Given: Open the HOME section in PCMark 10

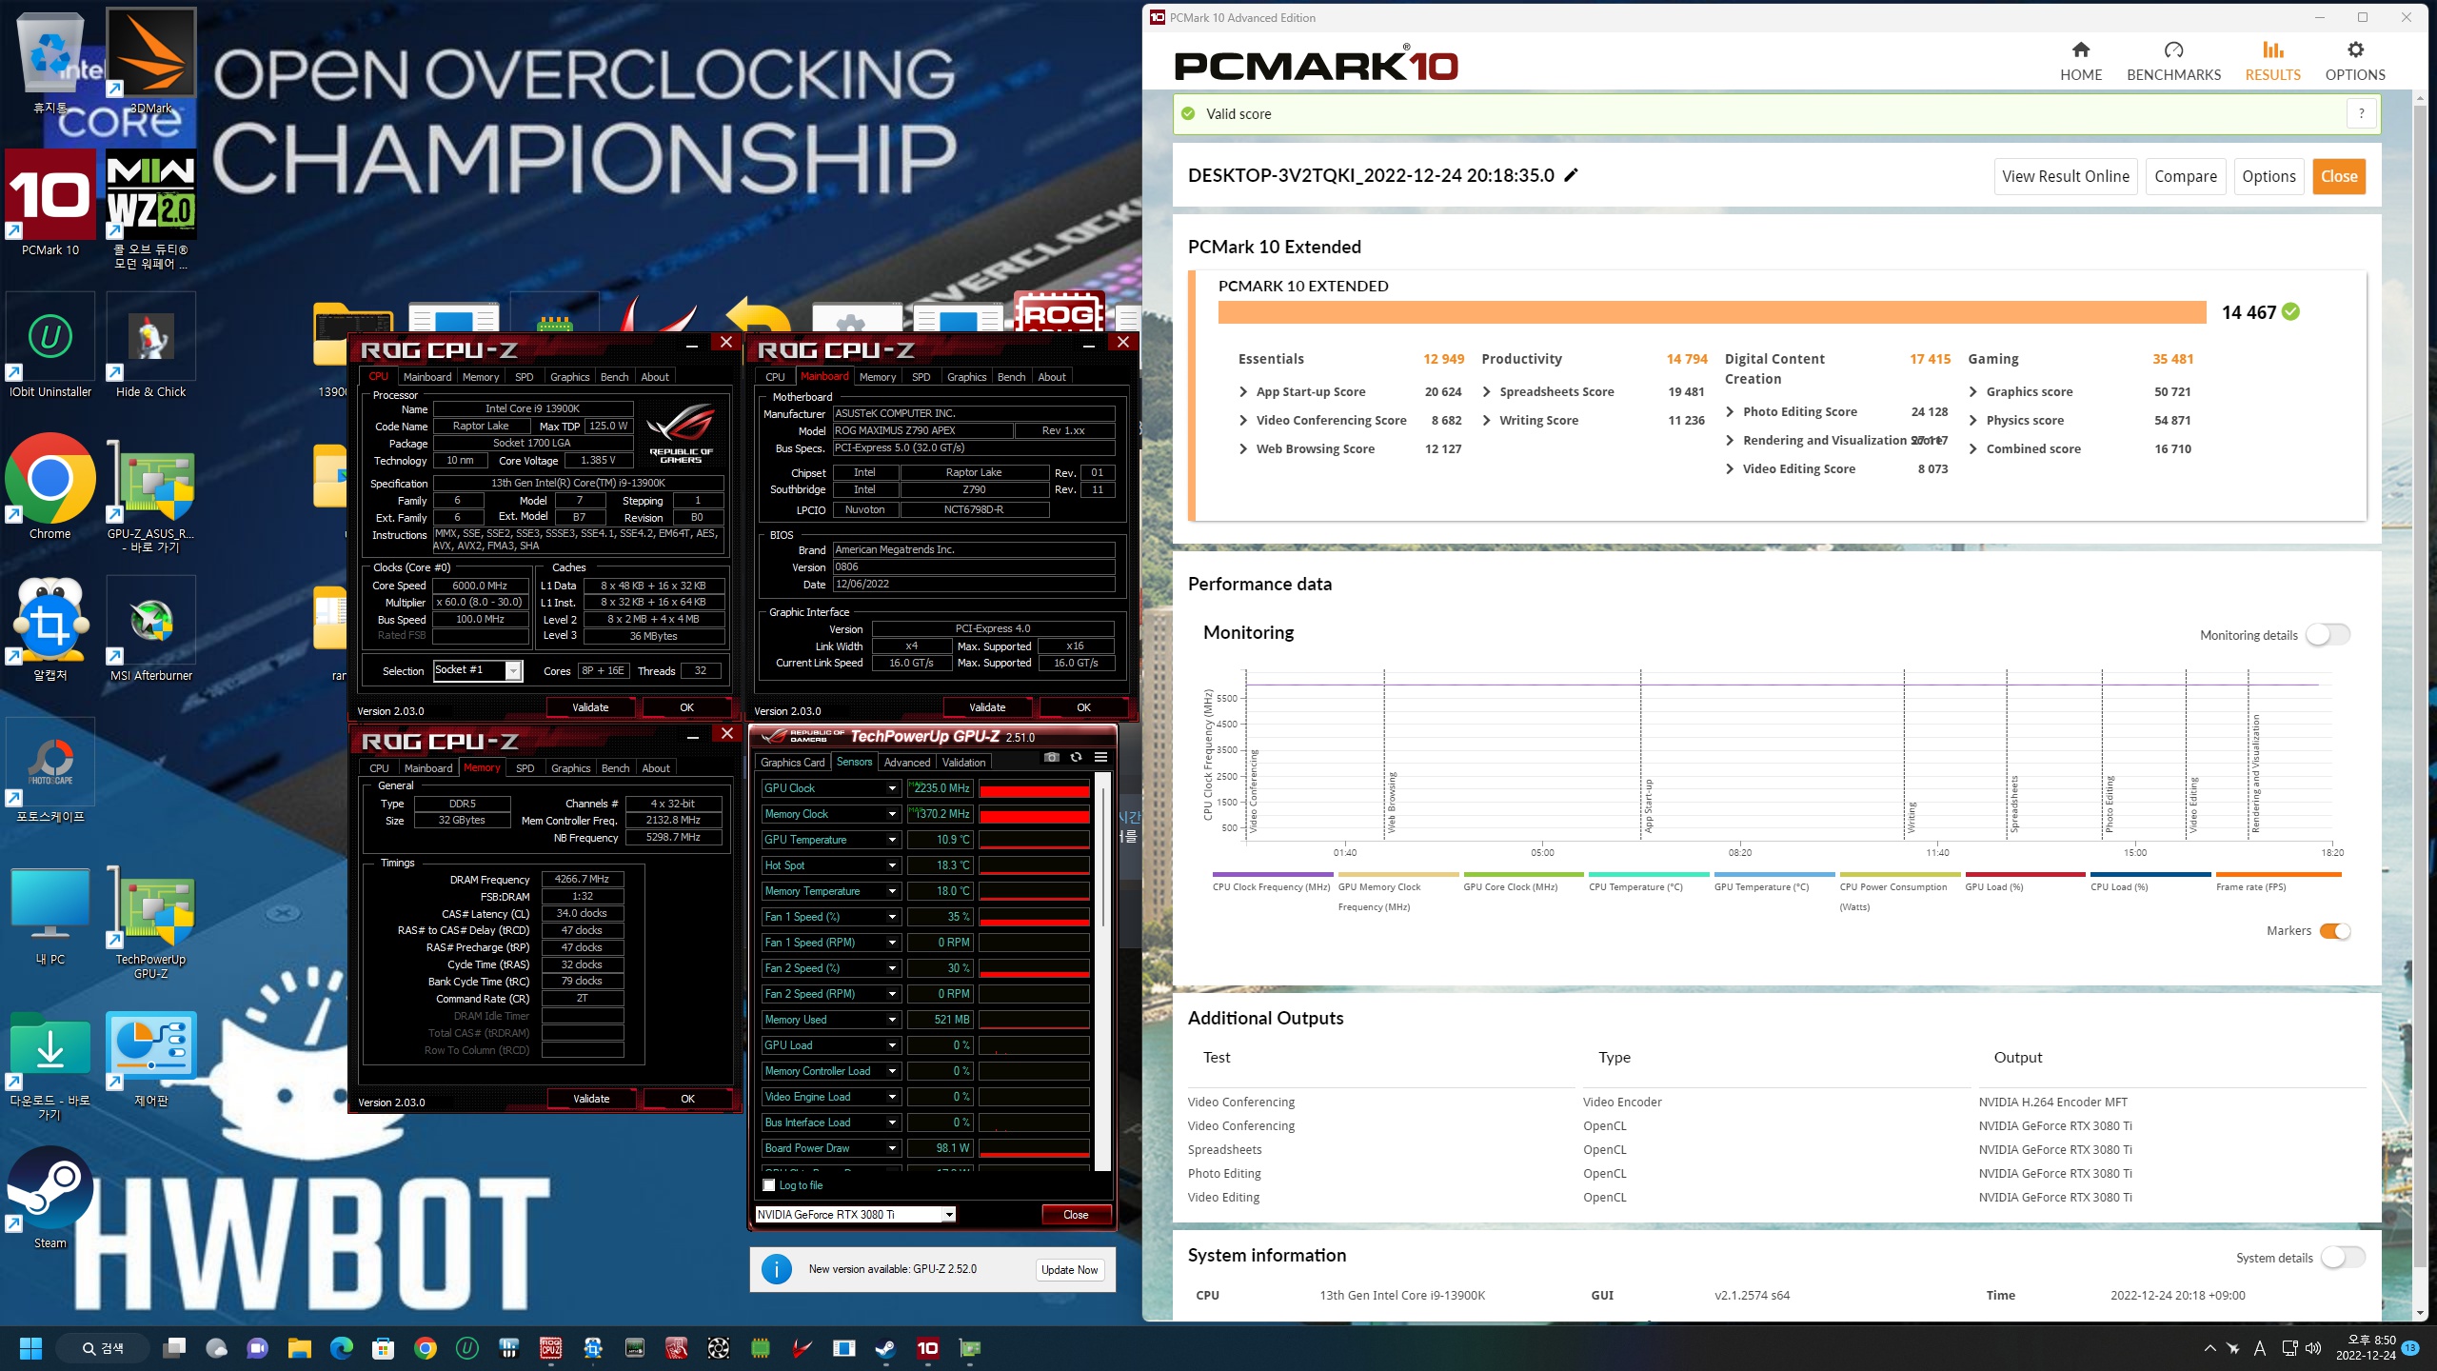Looking at the screenshot, I should 2080,61.
